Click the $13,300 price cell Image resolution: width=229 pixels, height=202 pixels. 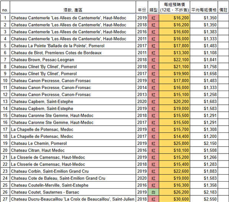pyautogui.click(x=175, y=53)
